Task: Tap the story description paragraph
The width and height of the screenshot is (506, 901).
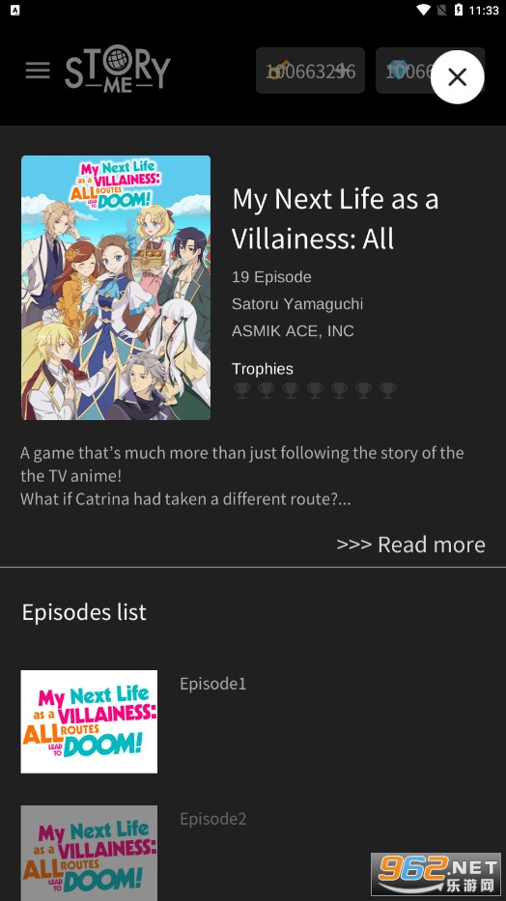Action: [241, 476]
